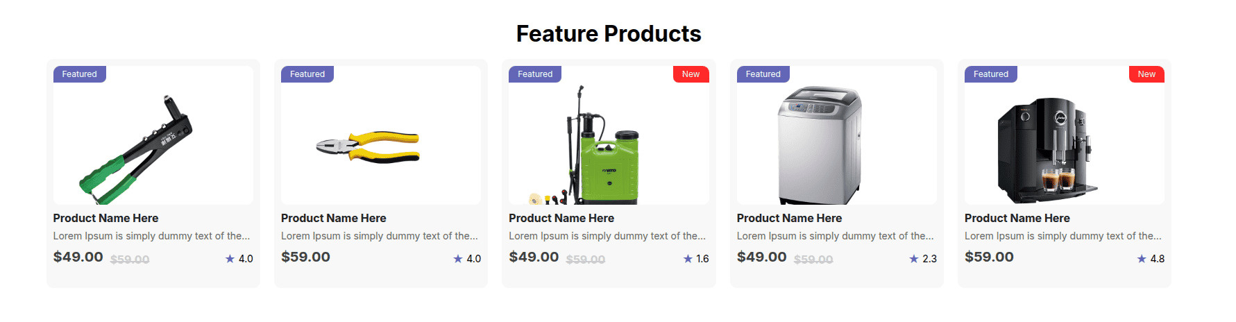Open the yellow pliers product image
1236x322 pixels.
(369, 146)
